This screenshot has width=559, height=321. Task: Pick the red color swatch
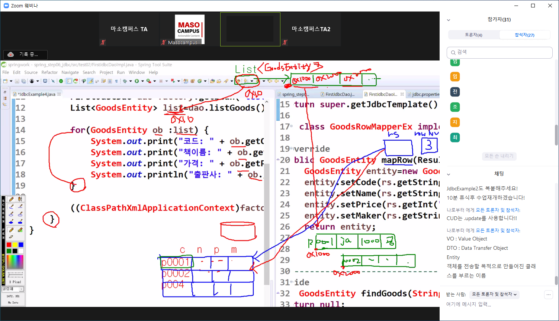tap(9, 245)
